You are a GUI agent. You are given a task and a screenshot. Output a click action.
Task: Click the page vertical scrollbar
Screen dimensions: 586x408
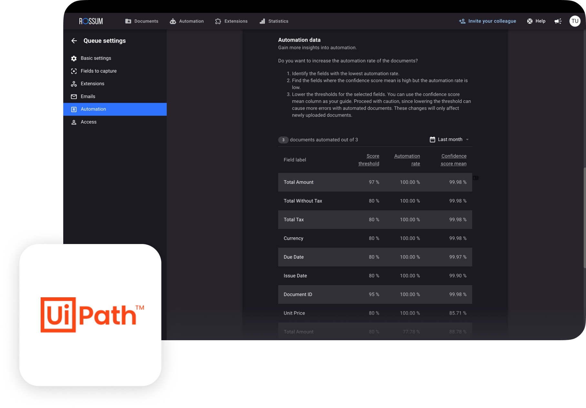(x=584, y=218)
